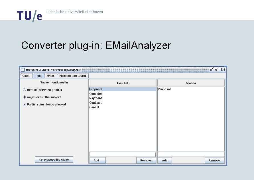Click Remove under the Task list

coord(146,160)
